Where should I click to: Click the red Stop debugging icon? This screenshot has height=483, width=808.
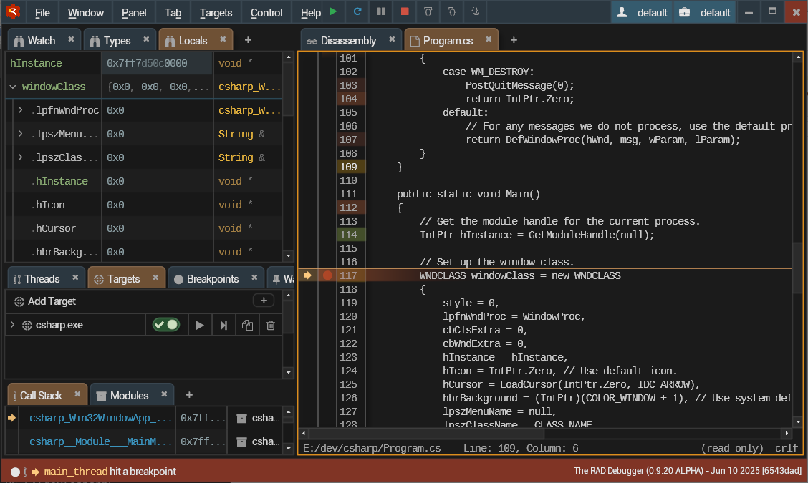pyautogui.click(x=405, y=12)
